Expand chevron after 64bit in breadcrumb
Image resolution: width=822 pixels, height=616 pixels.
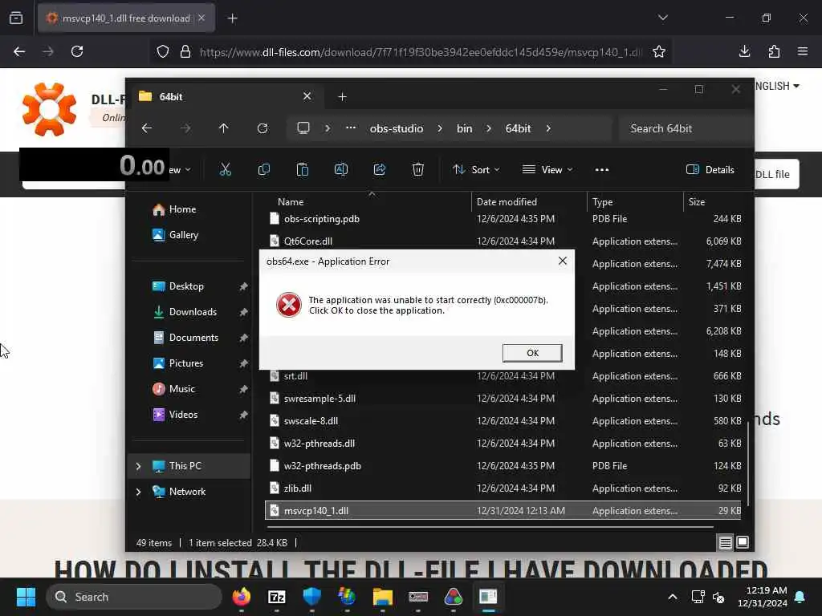[548, 128]
